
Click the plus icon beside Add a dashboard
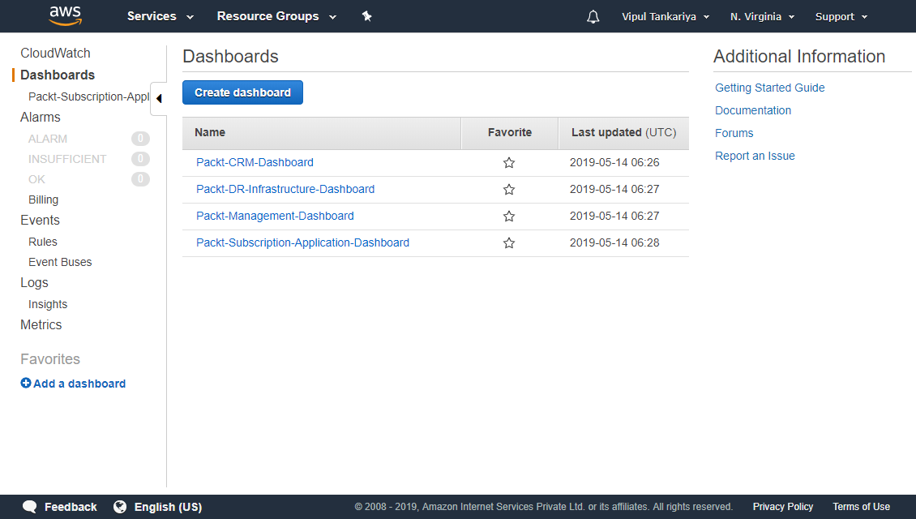click(x=26, y=383)
